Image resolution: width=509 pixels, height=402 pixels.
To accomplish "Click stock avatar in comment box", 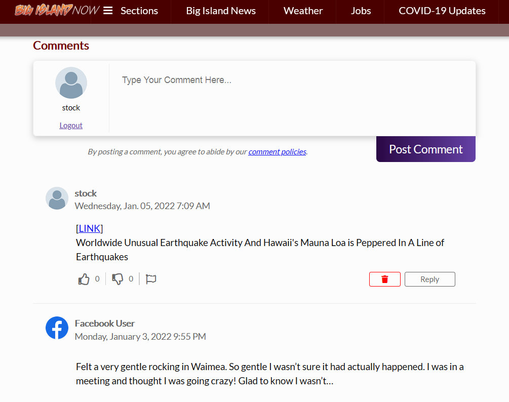I will (71, 83).
